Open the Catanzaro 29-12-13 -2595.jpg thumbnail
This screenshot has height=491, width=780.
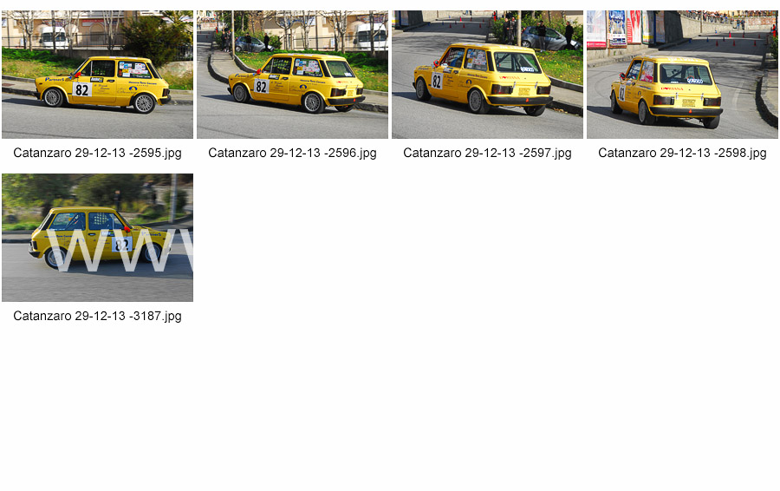(x=97, y=75)
